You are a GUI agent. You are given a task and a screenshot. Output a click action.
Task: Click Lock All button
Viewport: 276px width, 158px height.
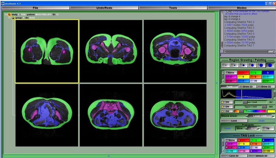(234, 156)
